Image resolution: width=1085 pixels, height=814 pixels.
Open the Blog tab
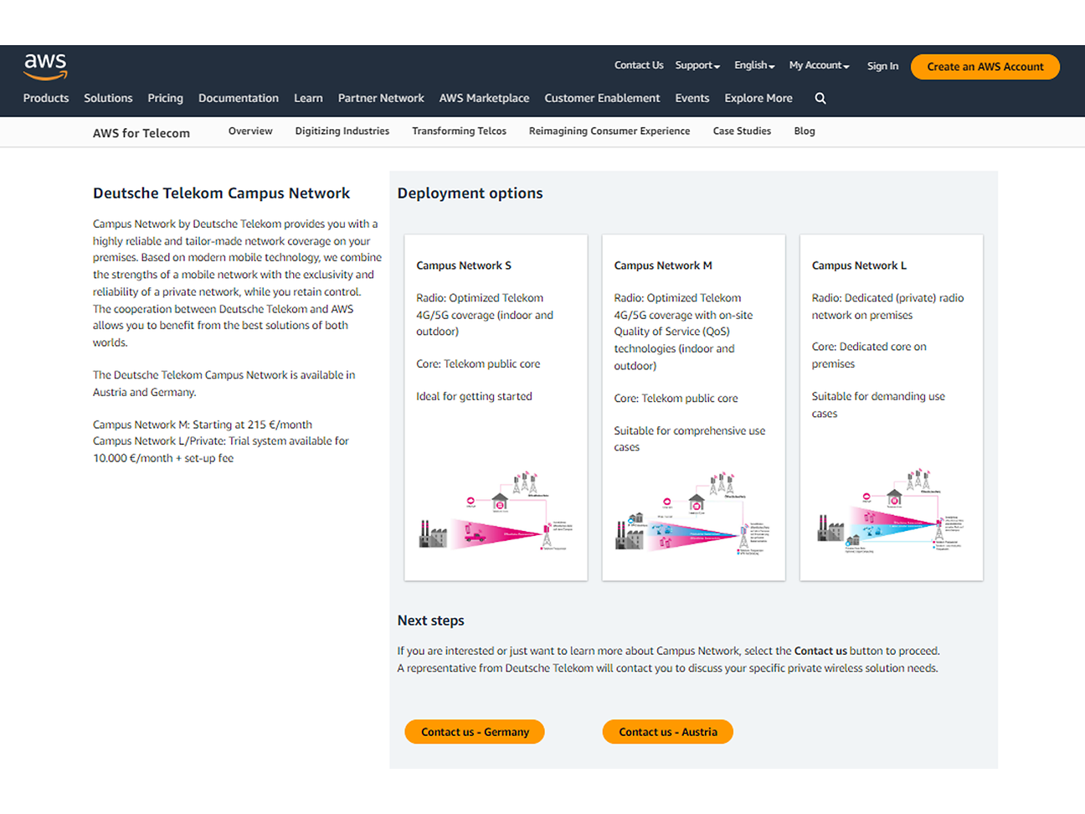point(805,131)
